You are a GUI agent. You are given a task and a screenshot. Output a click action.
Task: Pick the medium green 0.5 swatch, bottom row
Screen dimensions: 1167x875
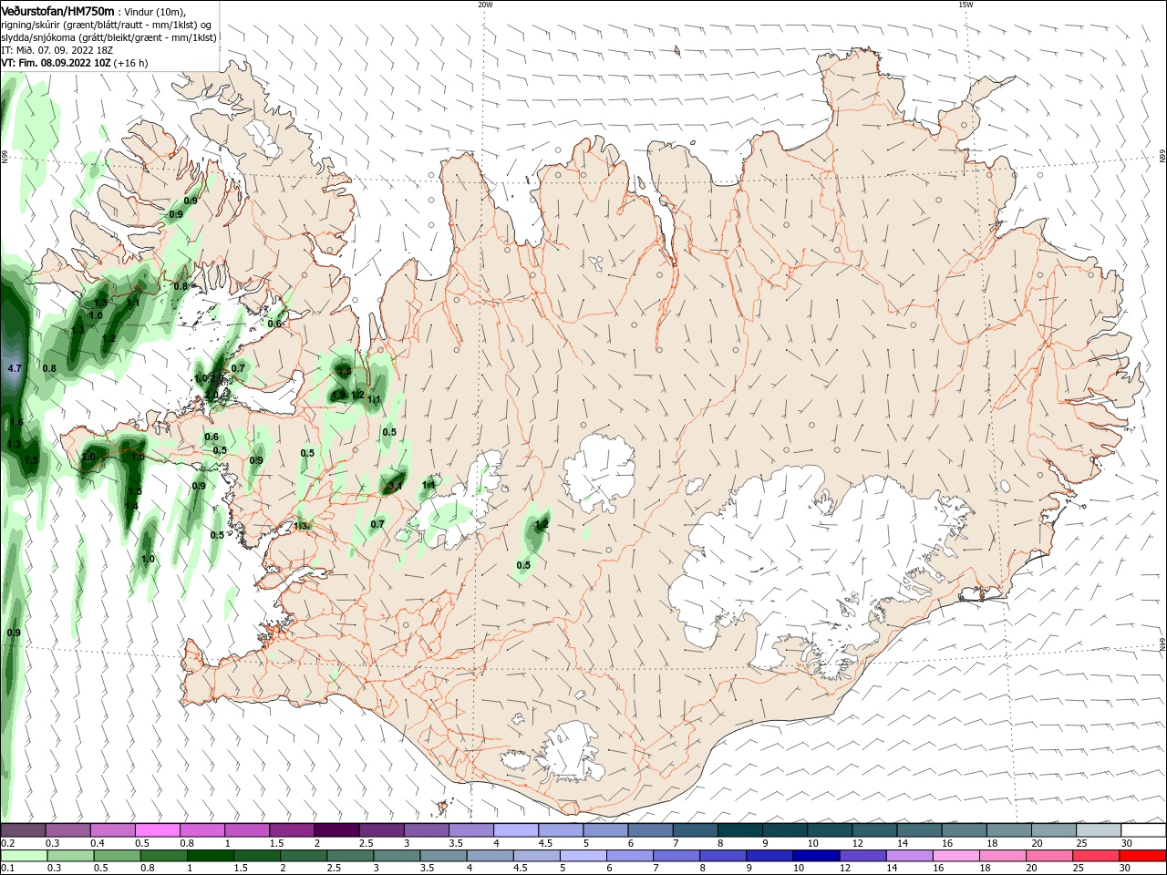click(117, 856)
